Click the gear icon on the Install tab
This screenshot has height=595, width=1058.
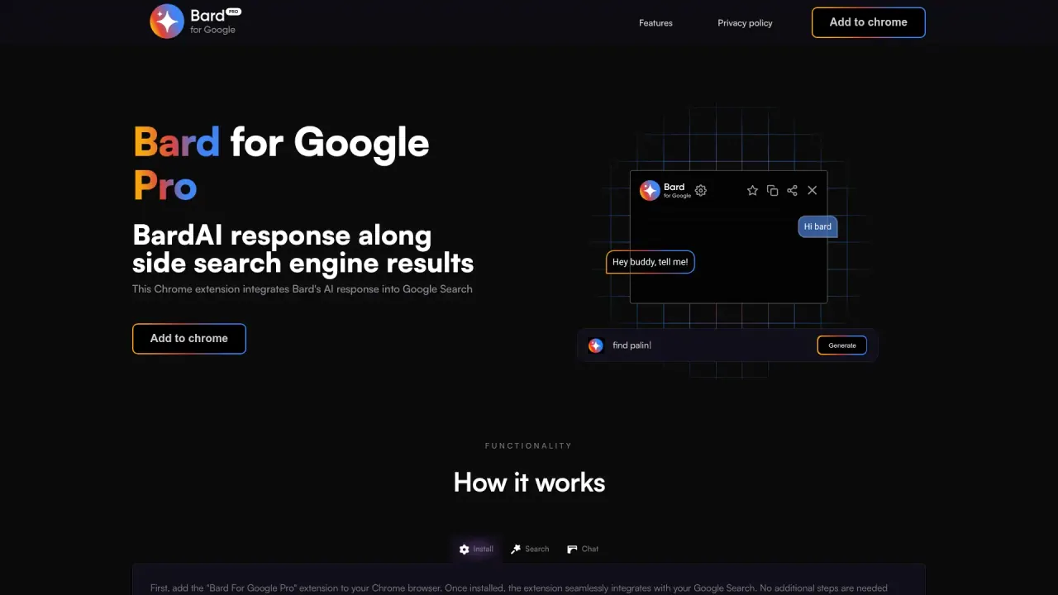coord(465,550)
